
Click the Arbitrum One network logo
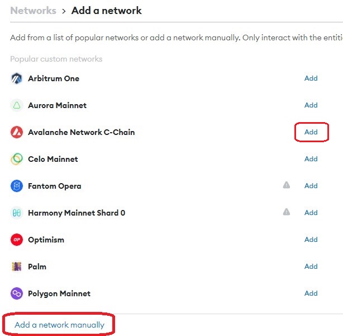click(16, 78)
